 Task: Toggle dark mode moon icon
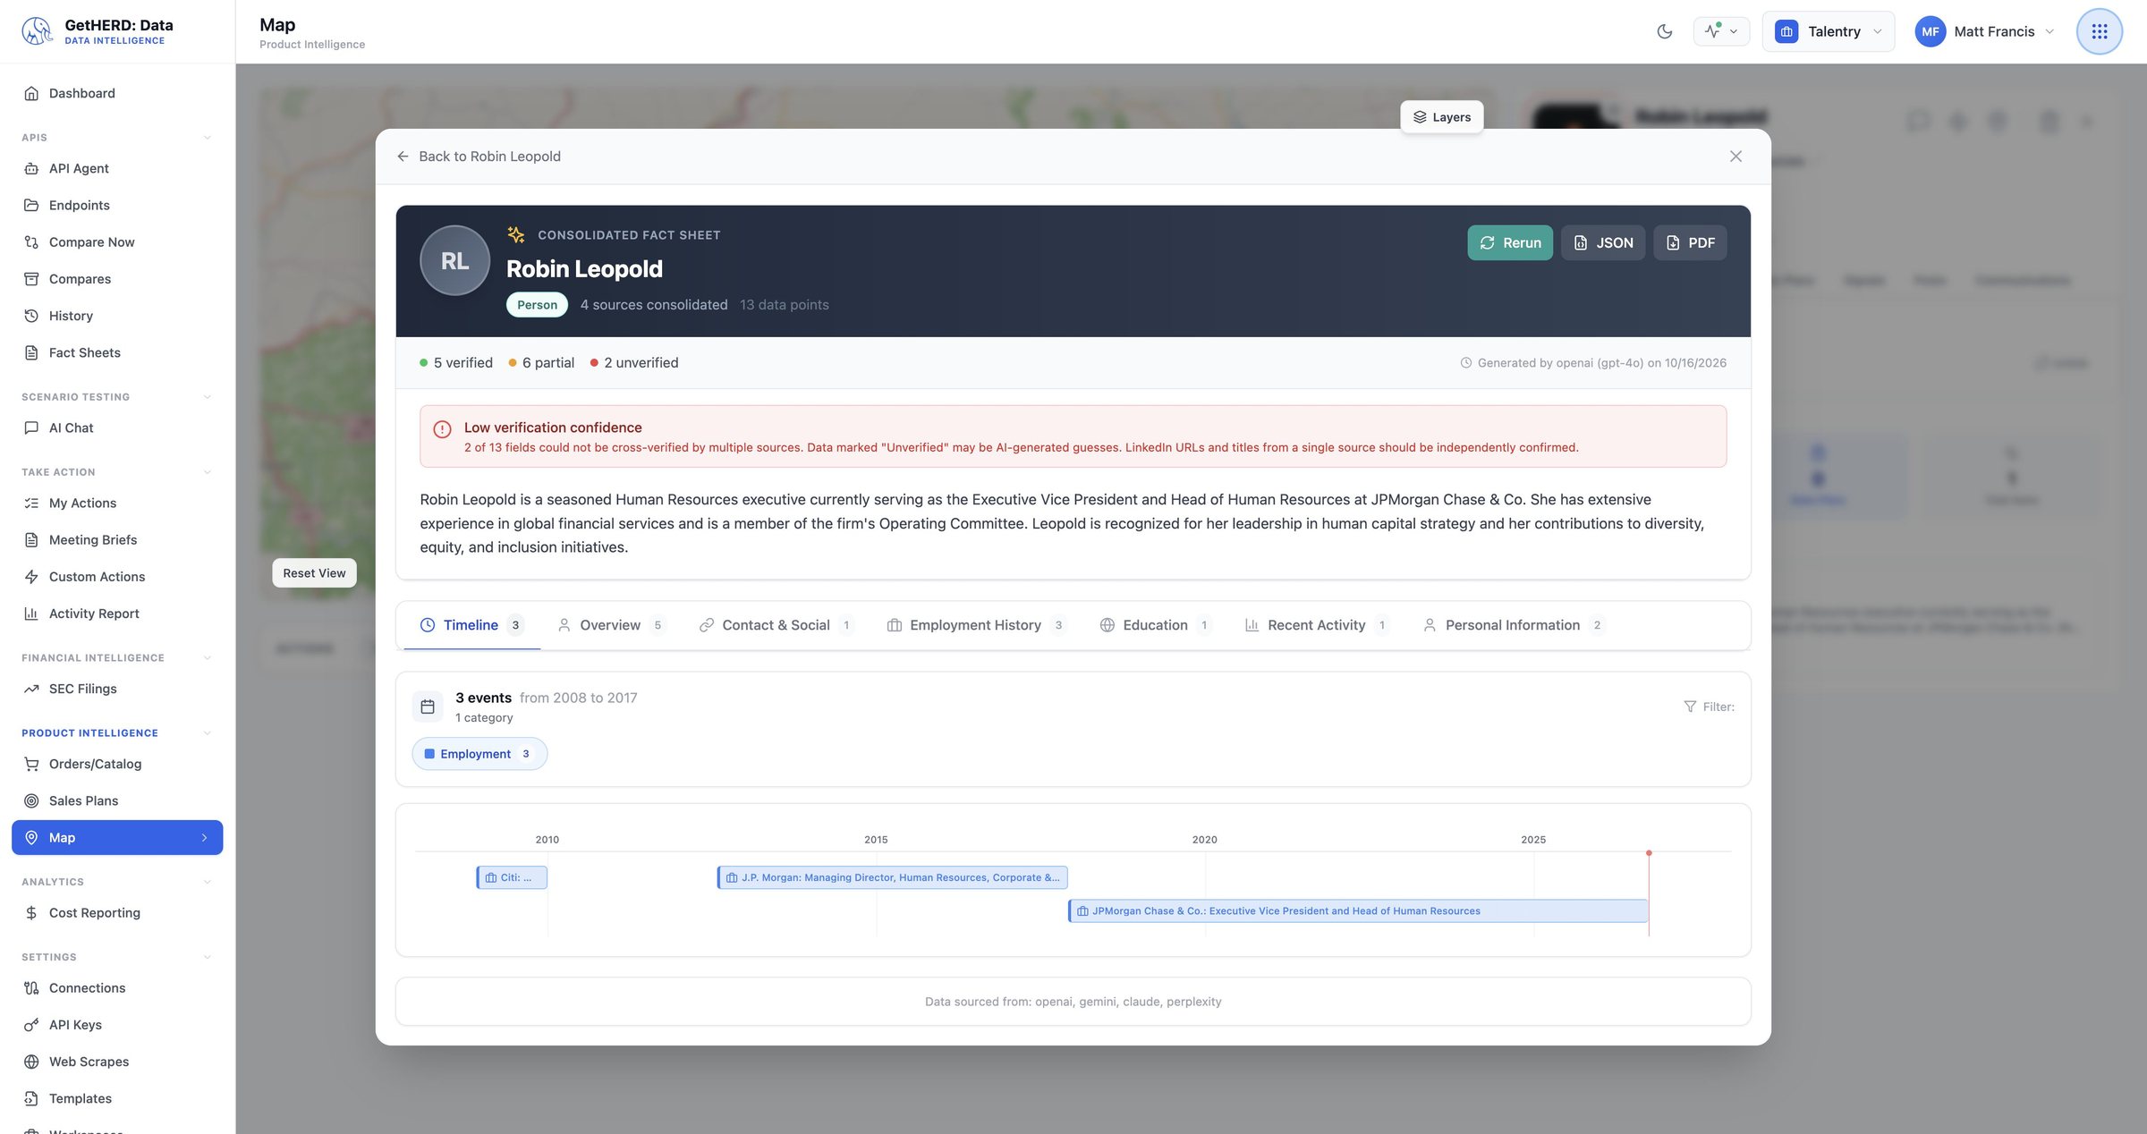[x=1664, y=31]
